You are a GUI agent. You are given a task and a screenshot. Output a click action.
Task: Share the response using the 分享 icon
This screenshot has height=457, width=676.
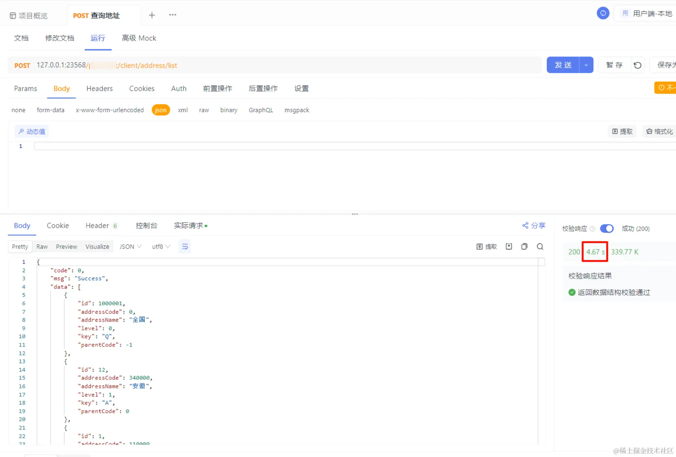coord(533,225)
